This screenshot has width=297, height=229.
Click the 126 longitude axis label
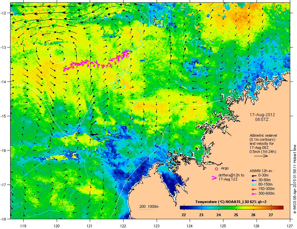coord(256,226)
